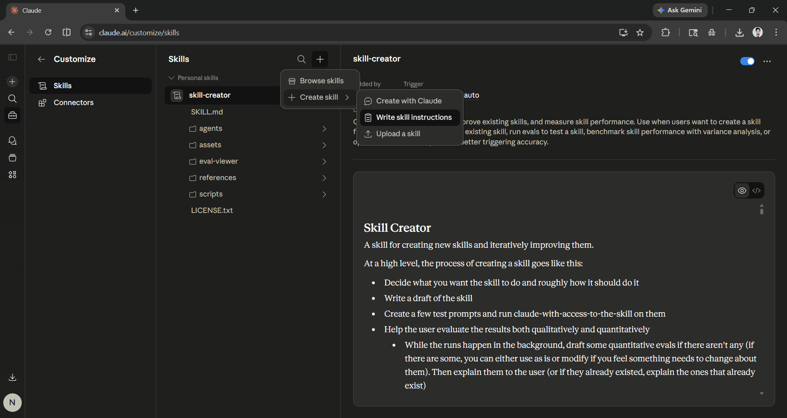Open the browser extensions puzzle icon
Image resolution: width=787 pixels, height=418 pixels.
pyautogui.click(x=666, y=32)
